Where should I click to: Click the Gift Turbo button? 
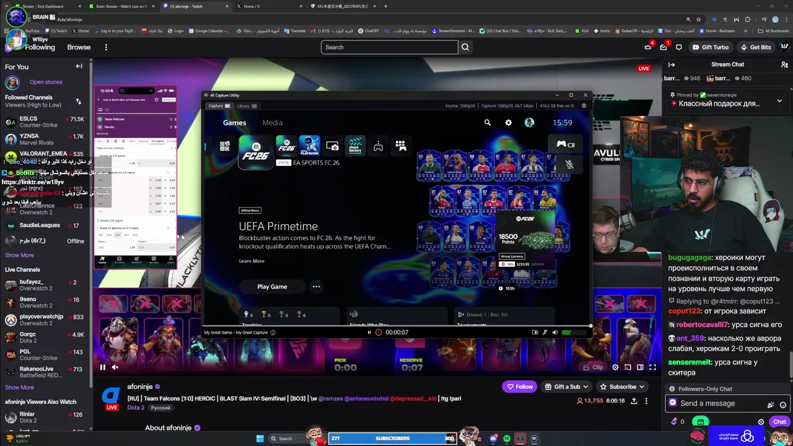click(710, 47)
